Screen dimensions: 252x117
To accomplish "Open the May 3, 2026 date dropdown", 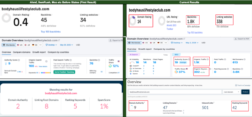I will [192, 43].
